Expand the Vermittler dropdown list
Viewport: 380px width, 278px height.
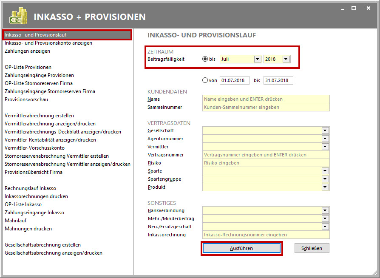[325, 147]
